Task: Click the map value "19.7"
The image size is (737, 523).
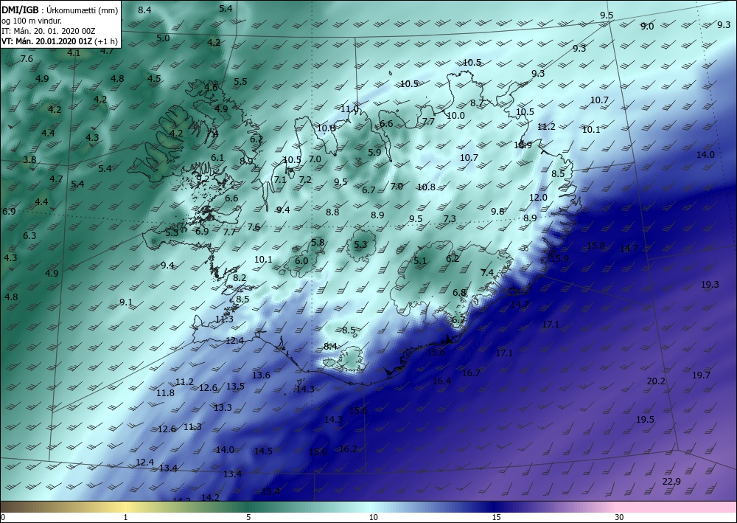Action: coord(701,375)
